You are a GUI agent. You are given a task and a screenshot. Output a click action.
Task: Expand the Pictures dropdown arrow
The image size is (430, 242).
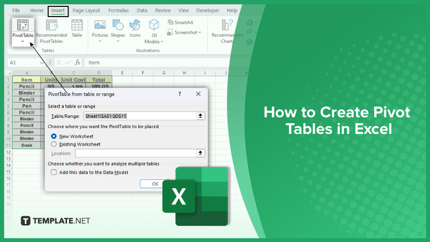coord(100,42)
